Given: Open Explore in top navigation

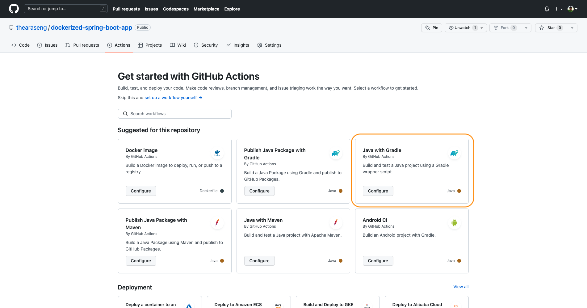Looking at the screenshot, I should click(x=232, y=9).
